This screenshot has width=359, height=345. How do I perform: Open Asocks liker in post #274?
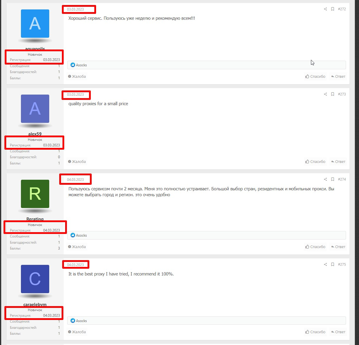click(81, 235)
